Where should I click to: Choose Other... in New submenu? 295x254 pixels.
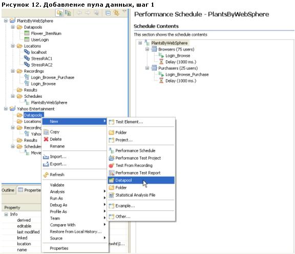click(123, 217)
